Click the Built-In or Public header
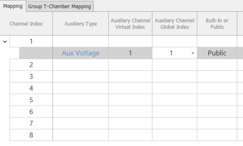 coord(217,24)
